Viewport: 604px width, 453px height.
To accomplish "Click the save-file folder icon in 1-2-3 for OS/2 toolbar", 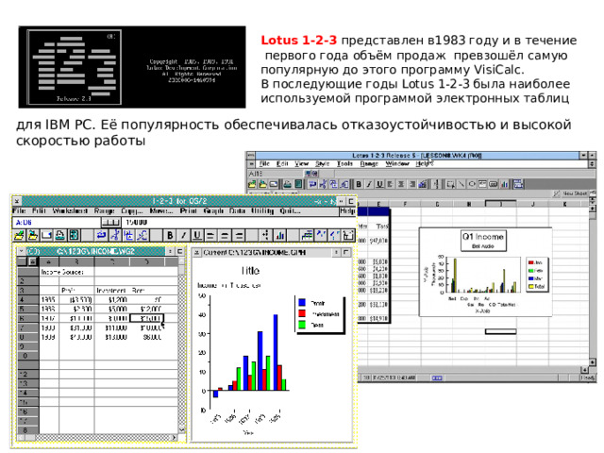I will click(x=33, y=235).
